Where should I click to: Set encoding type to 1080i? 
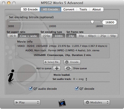(59, 36)
